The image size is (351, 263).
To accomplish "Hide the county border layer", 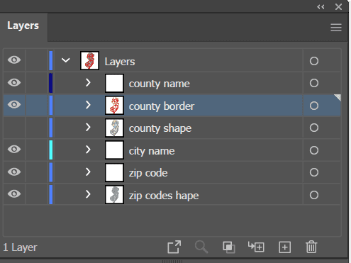I will coord(14,104).
